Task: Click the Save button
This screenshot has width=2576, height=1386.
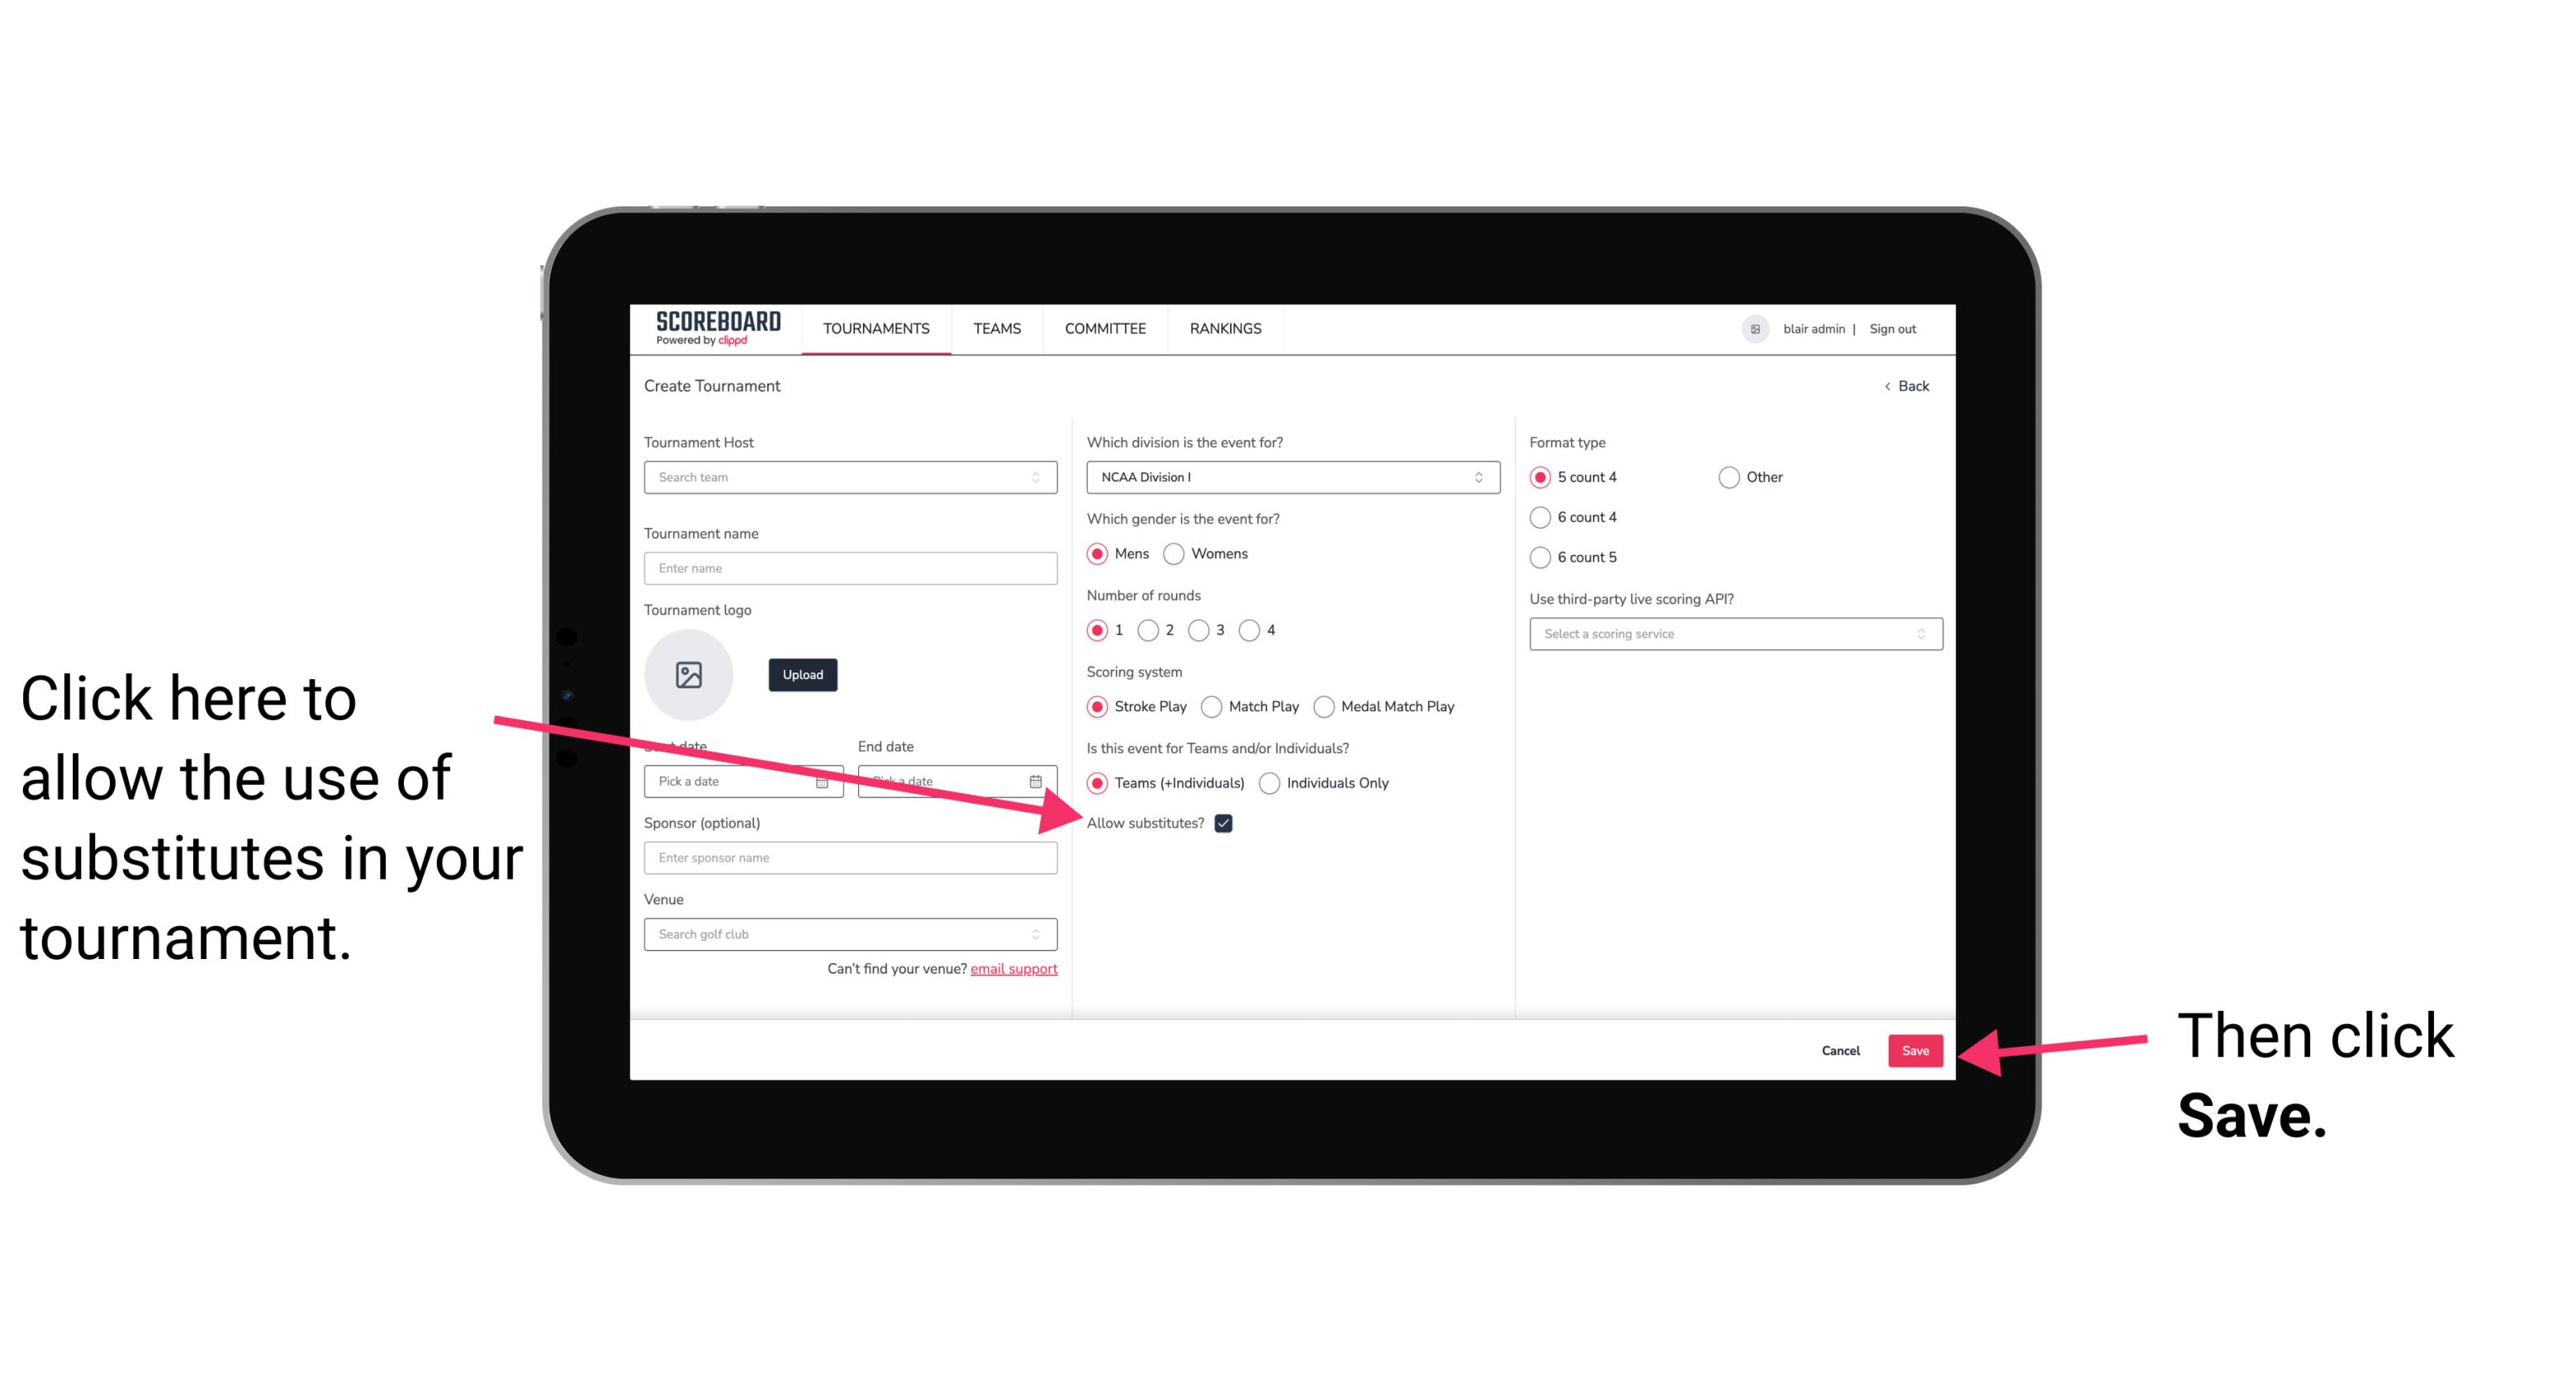Action: click(1916, 1050)
